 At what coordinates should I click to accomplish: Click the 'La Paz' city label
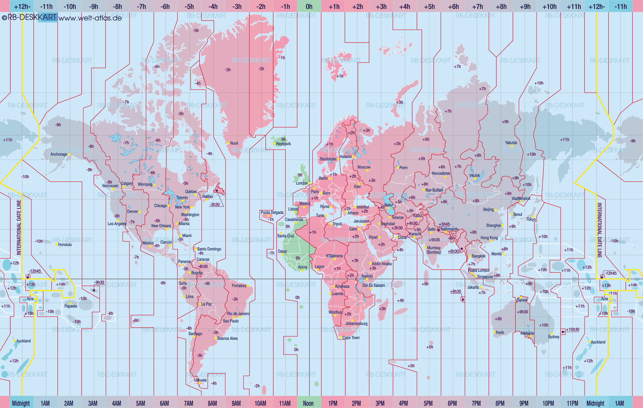207,304
